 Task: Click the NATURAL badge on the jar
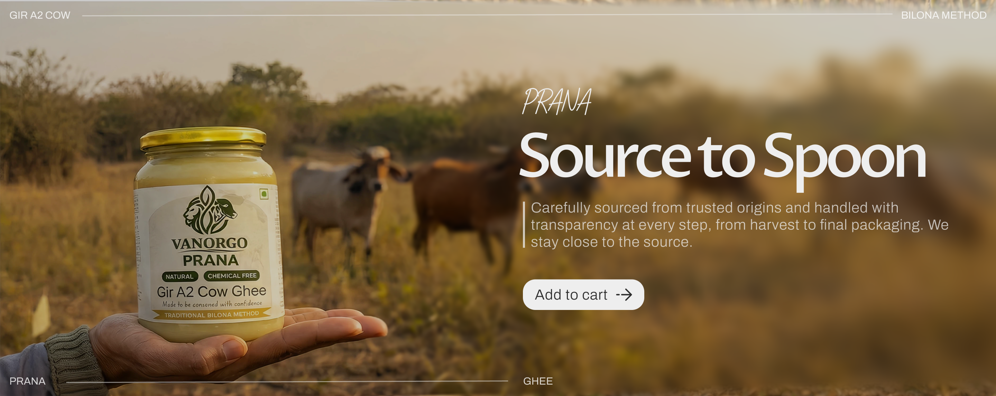[x=179, y=277]
